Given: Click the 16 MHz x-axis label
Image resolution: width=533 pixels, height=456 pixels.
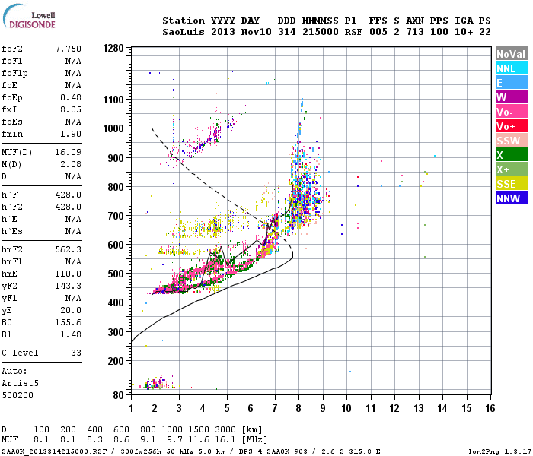Looking at the screenshot, I should [490, 408].
